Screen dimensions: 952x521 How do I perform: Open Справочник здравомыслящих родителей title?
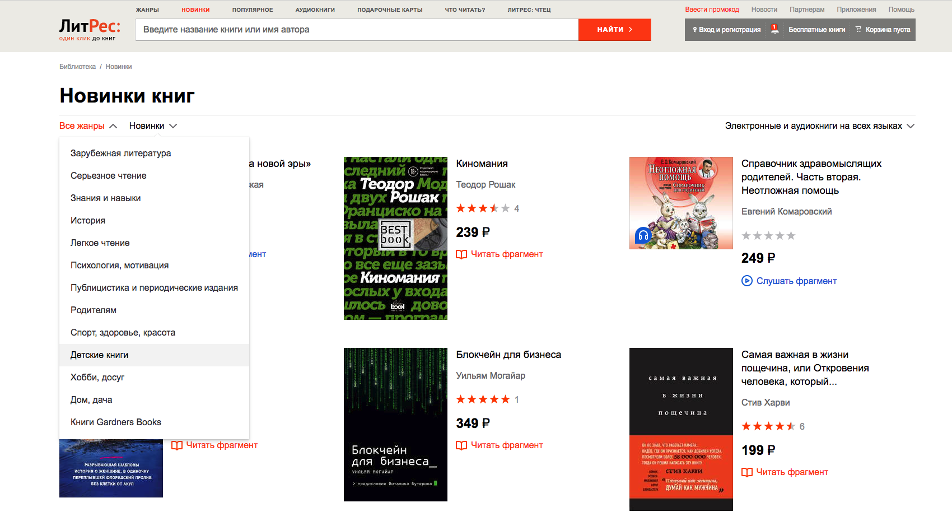(x=811, y=177)
